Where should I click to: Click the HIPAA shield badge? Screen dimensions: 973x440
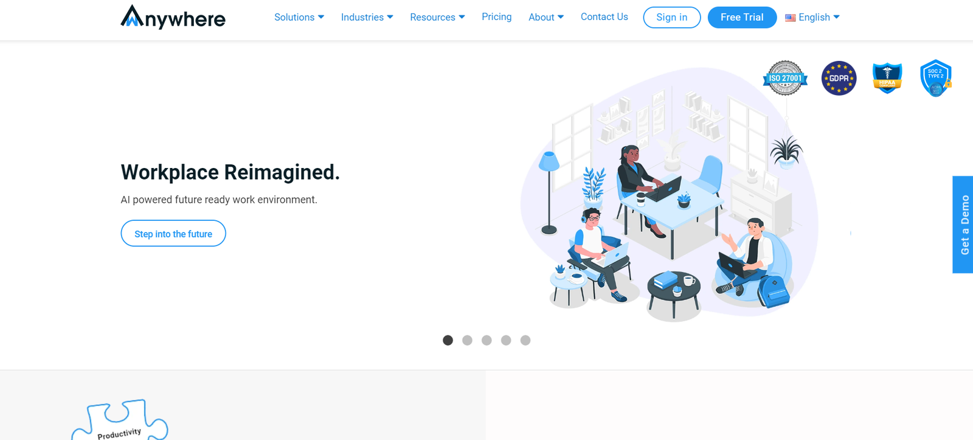[887, 78]
